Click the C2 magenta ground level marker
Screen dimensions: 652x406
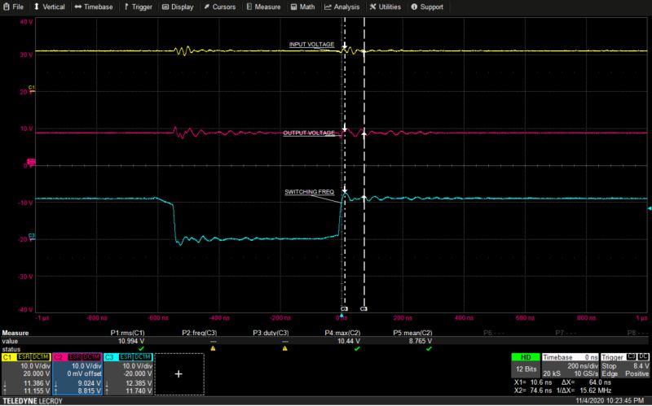tap(31, 162)
